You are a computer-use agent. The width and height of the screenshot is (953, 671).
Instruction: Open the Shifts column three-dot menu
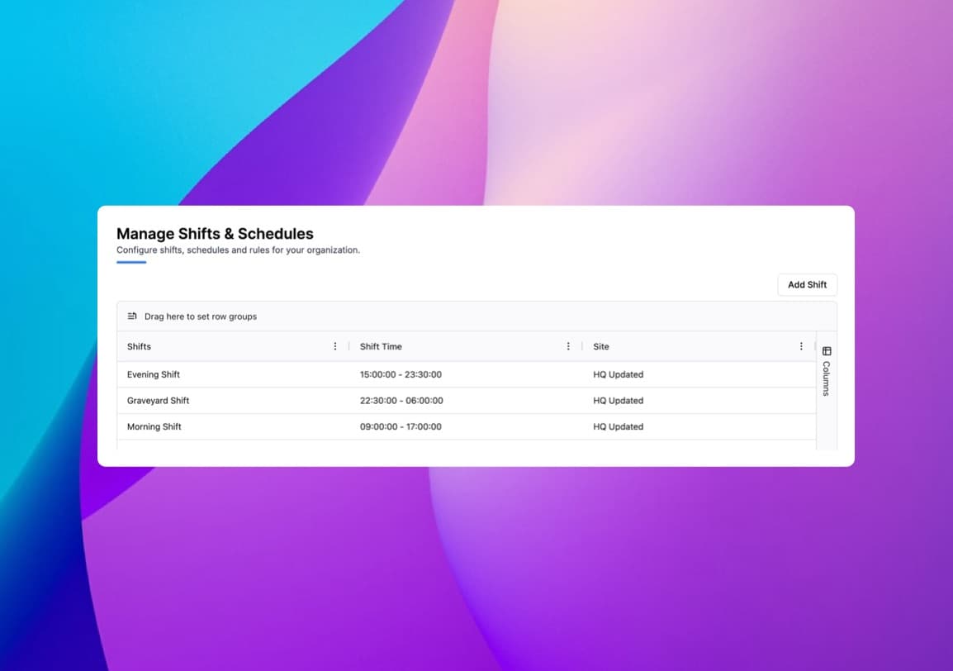tap(335, 346)
